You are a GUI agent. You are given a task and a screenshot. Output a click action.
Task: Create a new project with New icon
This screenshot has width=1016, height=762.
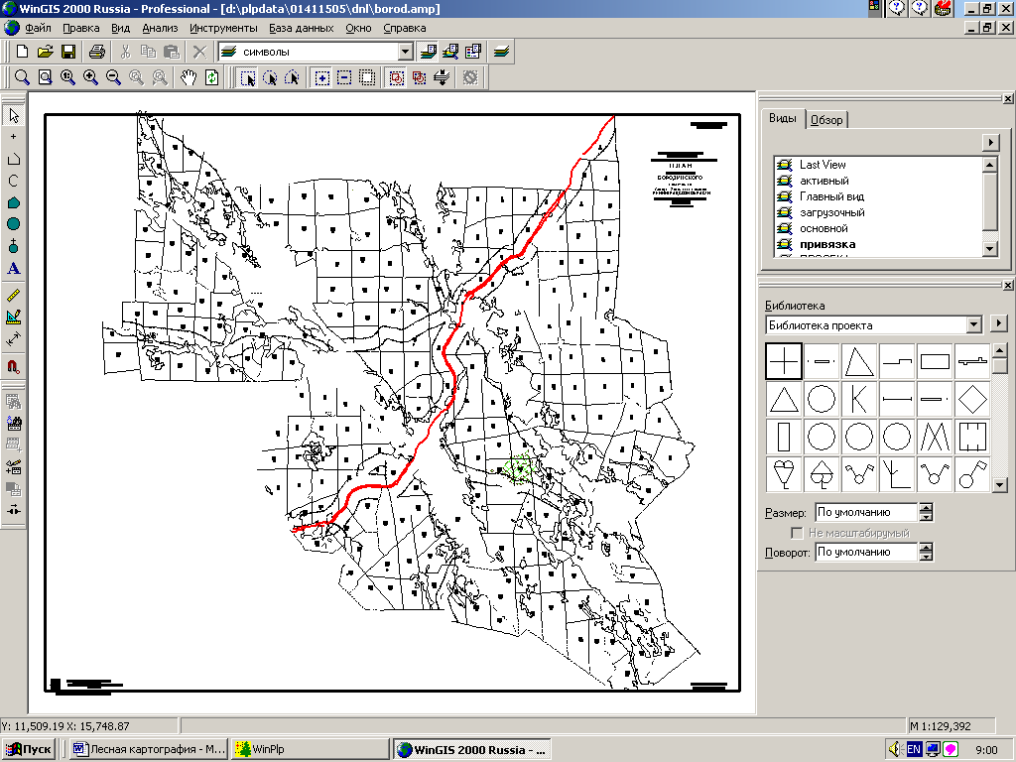click(x=22, y=52)
